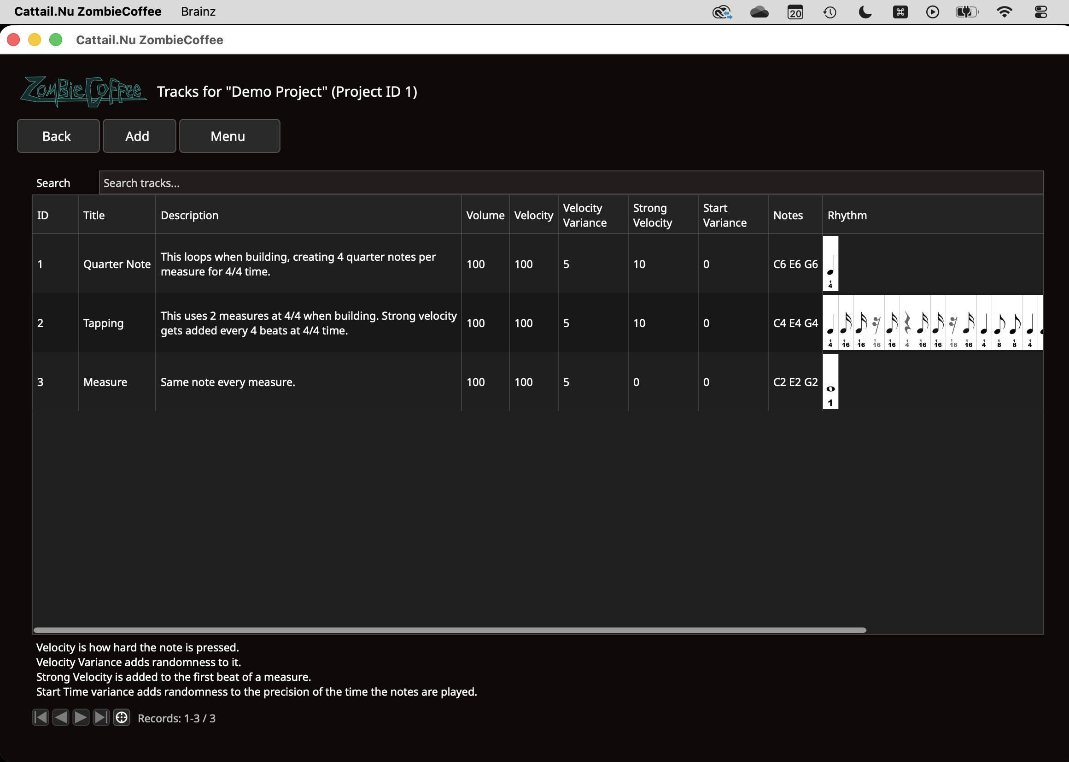Click the Volume column header
The image size is (1069, 762).
pos(485,215)
